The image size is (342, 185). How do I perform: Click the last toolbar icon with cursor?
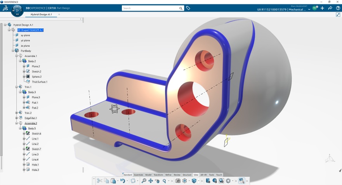tap(242, 181)
